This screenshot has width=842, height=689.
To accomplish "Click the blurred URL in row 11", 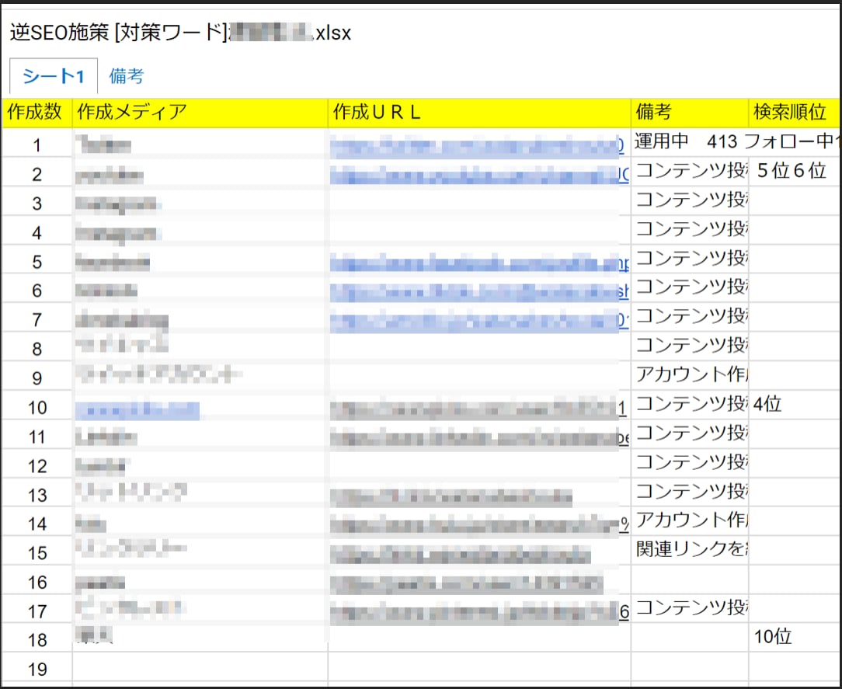I will (479, 438).
